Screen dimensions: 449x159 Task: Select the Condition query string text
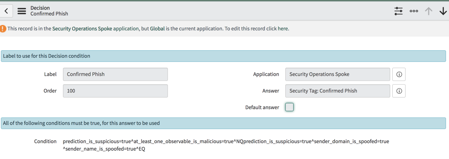[x=226, y=145]
